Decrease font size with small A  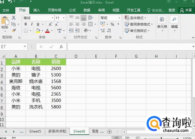57,24
